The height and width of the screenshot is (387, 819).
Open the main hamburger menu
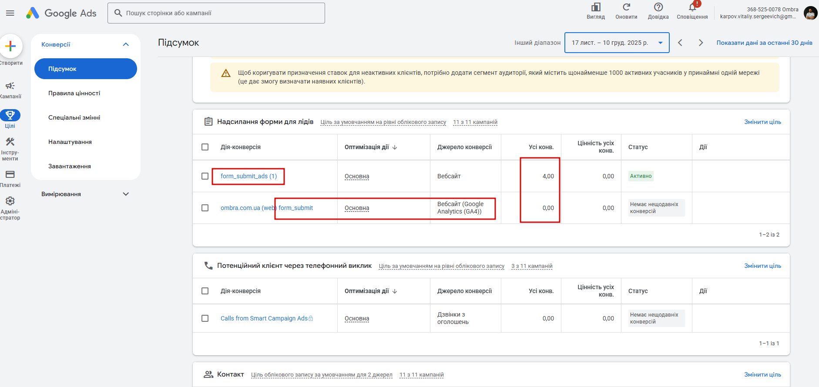(x=10, y=13)
